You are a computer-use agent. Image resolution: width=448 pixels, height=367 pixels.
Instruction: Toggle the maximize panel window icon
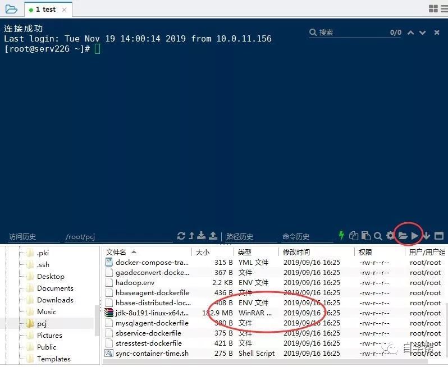click(x=439, y=236)
